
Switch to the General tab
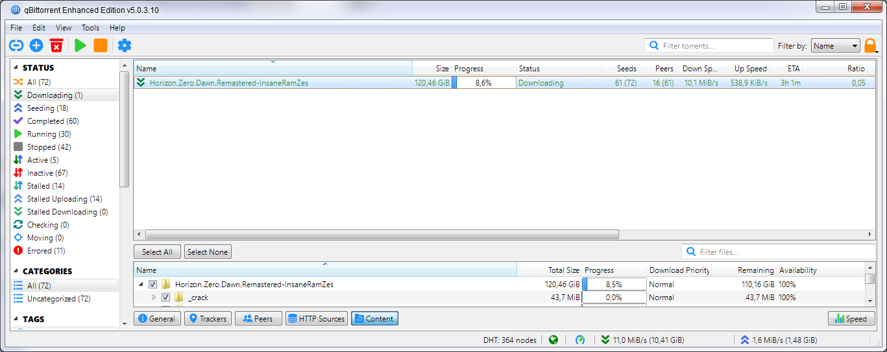156,318
